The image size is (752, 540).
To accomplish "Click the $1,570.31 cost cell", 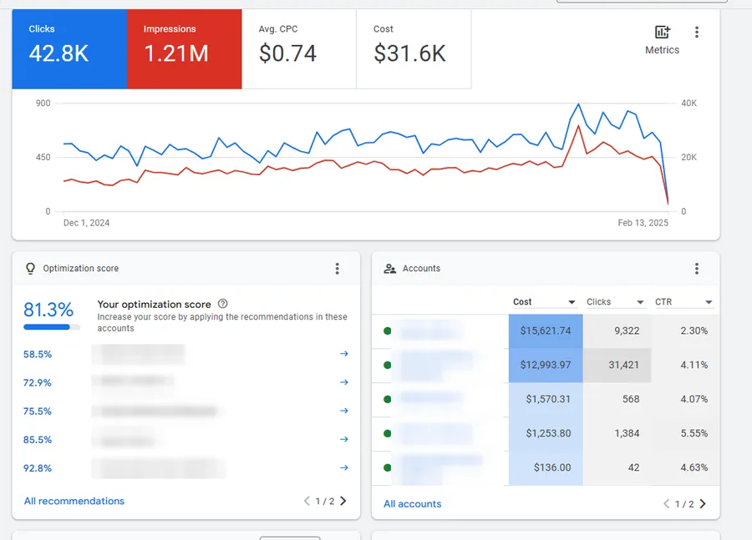I will [546, 399].
